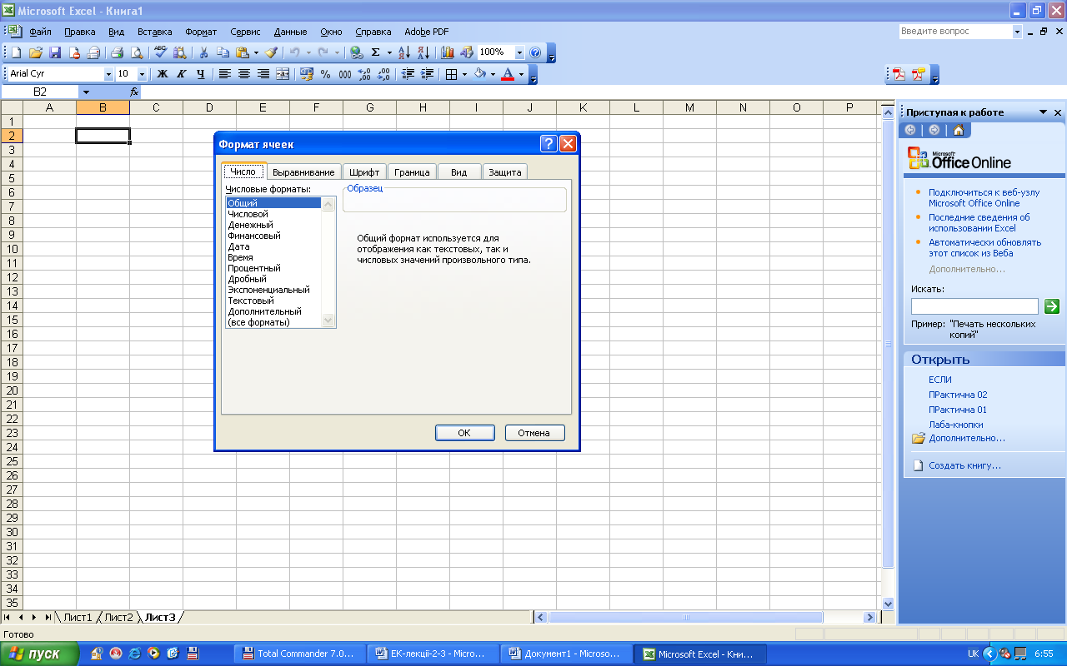Click the Decrease Indent icon
The height and width of the screenshot is (666, 1067).
pyautogui.click(x=408, y=74)
